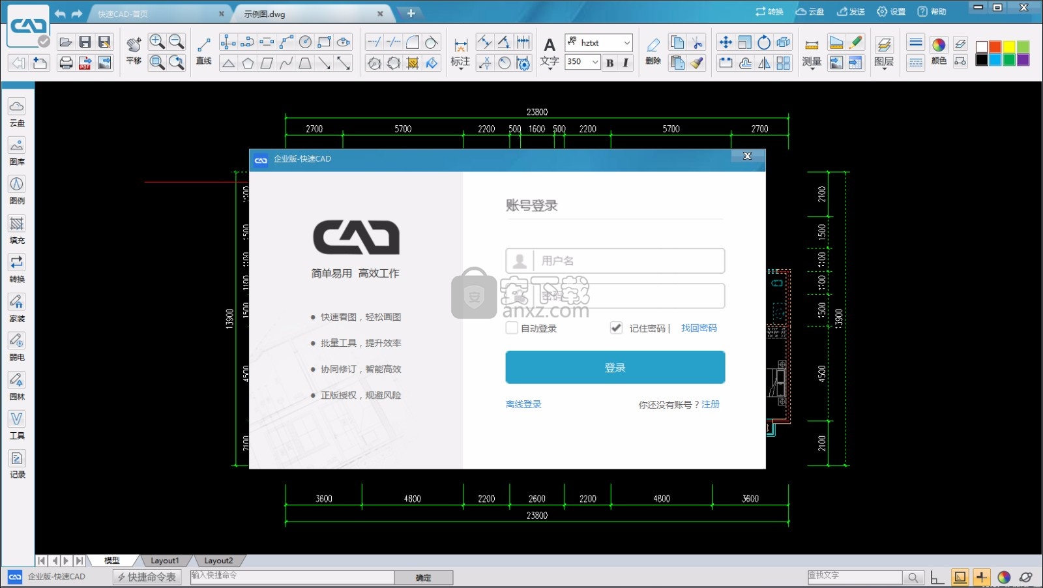1043x588 pixels.
Task: Export drawing to PDF icon
Action: [85, 63]
